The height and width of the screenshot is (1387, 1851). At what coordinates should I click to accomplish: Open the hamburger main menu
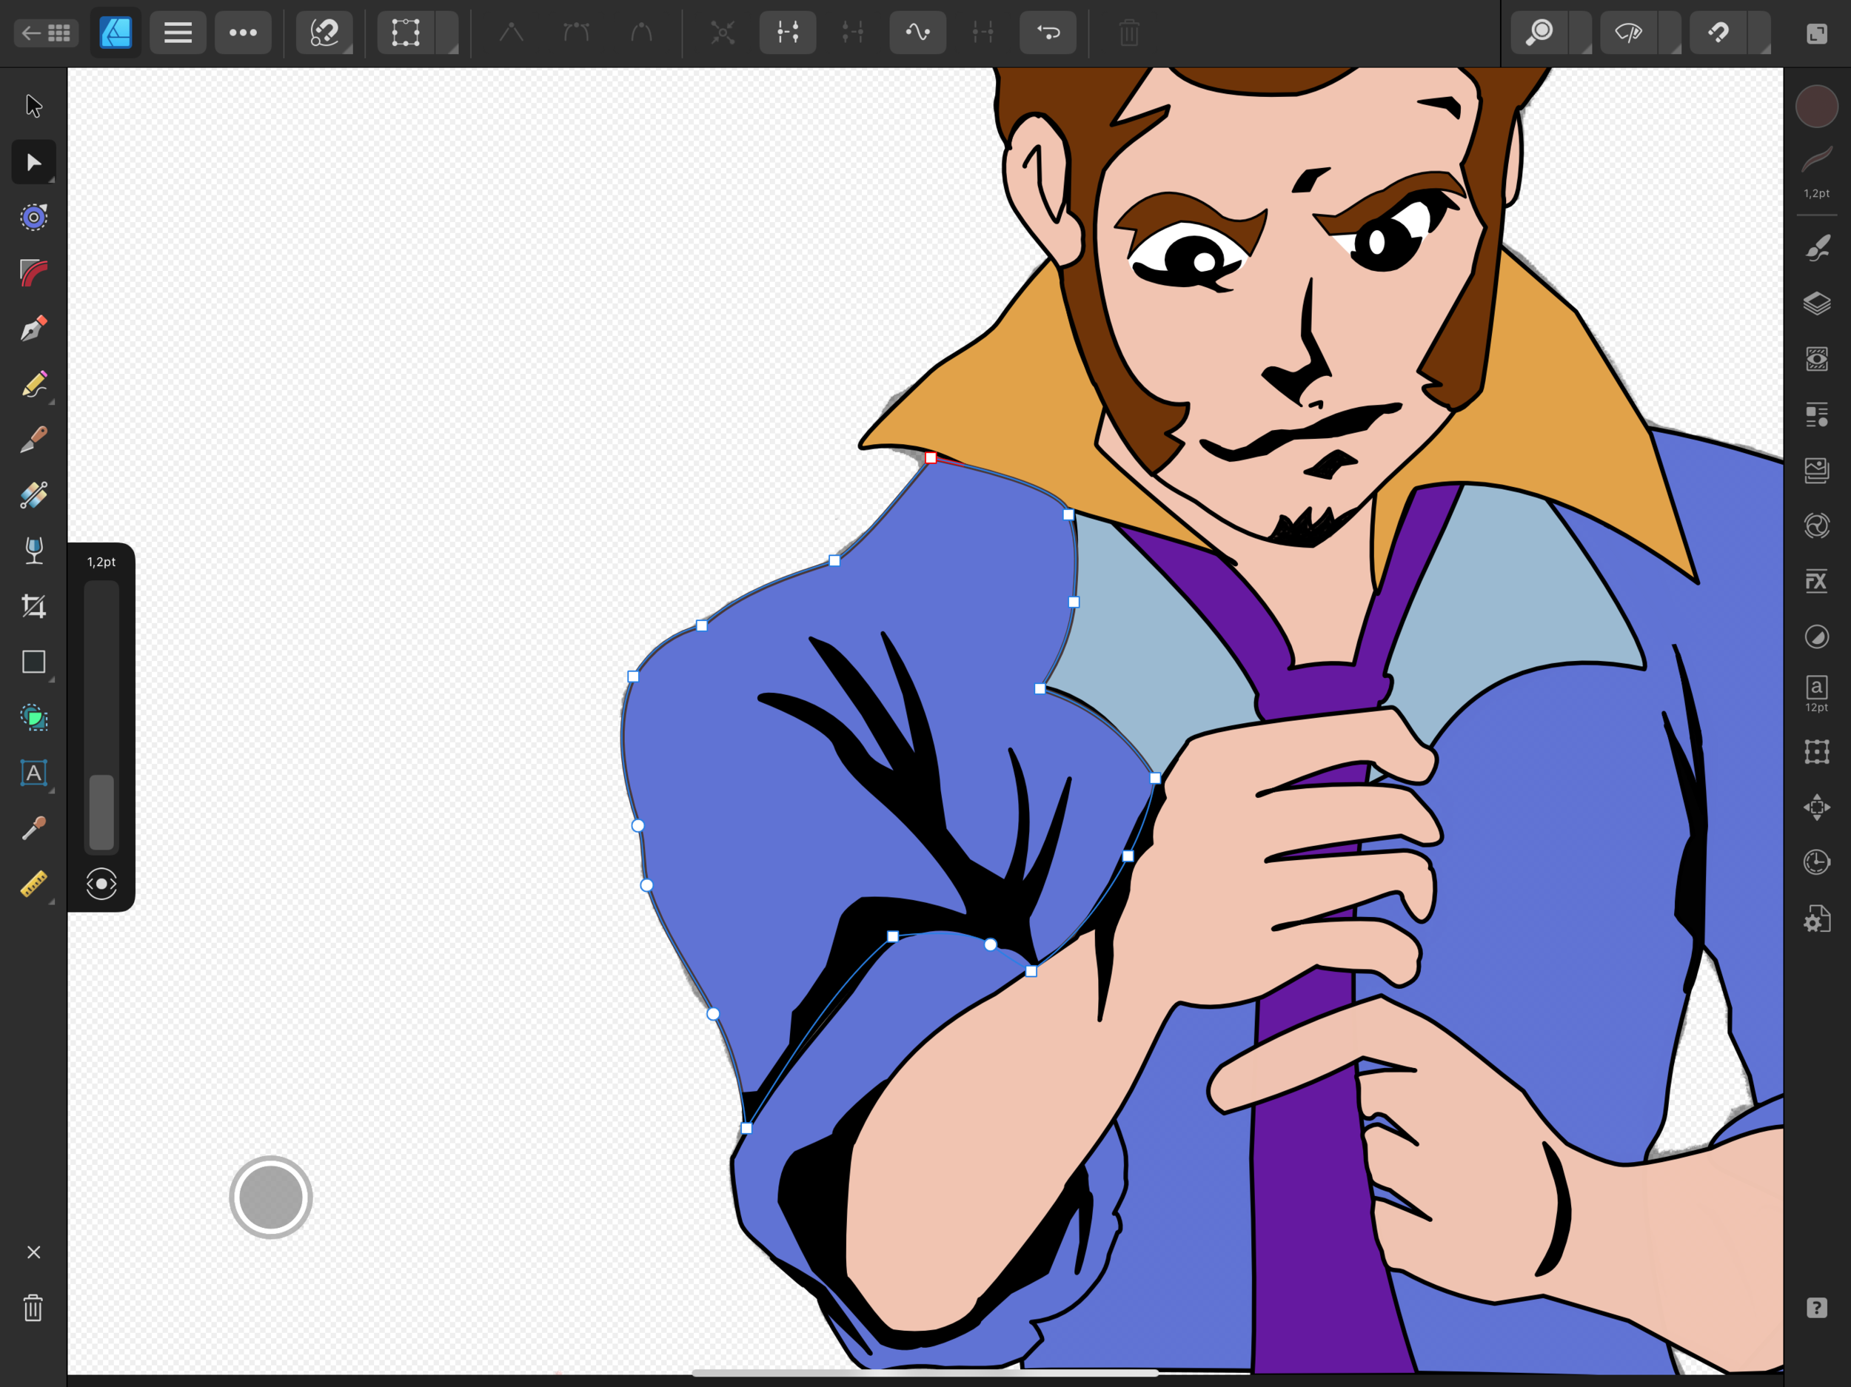(x=178, y=33)
